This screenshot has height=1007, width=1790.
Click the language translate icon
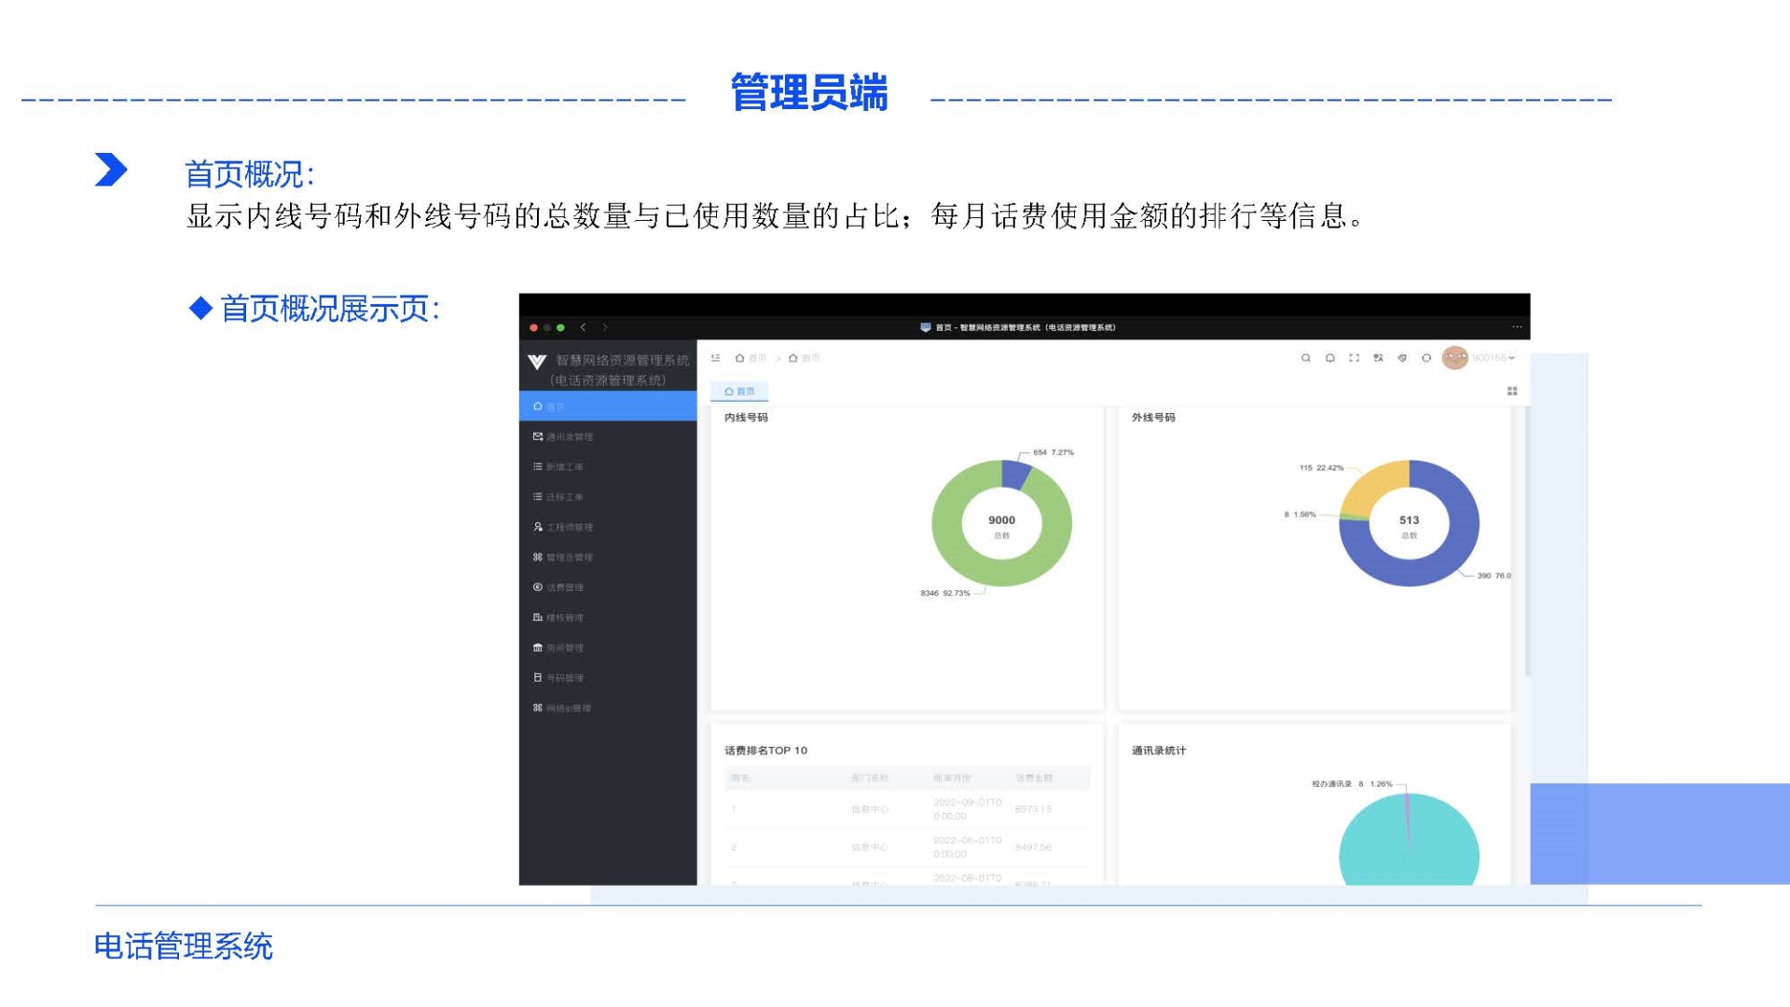[x=1378, y=358]
